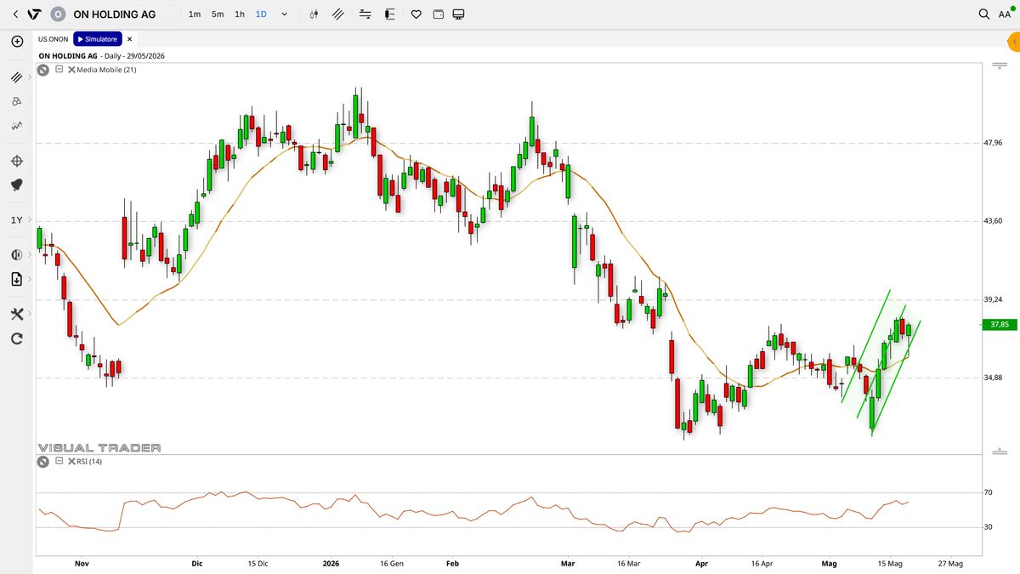Add new chart with plus circle icon
This screenshot has width=1020, height=574.
click(x=17, y=41)
